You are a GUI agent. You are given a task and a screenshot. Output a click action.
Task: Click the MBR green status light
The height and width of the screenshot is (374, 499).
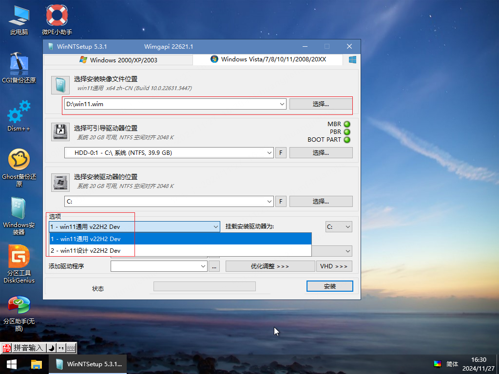click(347, 124)
